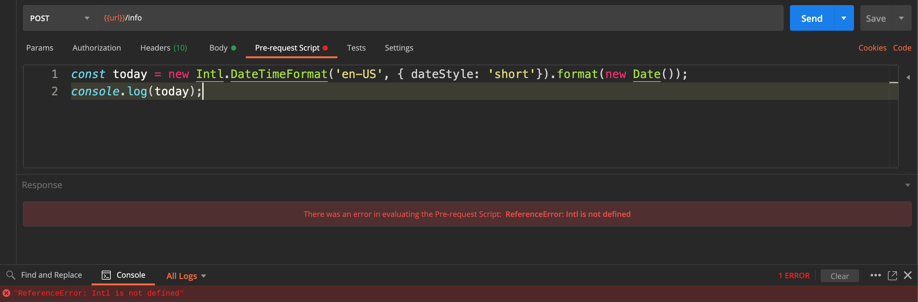Open console options via three-dot icon
Viewport: 918px width, 302px height.
click(x=876, y=275)
